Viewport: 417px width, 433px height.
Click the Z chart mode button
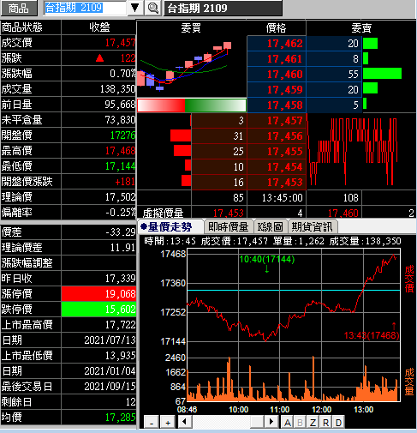(313, 422)
